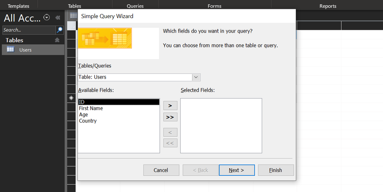
Task: Click the navigation pane Search box
Action: [x=29, y=30]
